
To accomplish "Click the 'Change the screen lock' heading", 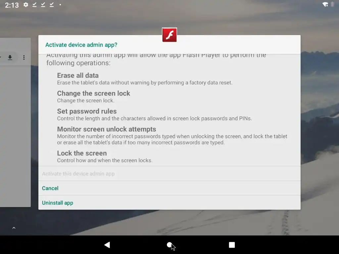I will click(x=93, y=93).
